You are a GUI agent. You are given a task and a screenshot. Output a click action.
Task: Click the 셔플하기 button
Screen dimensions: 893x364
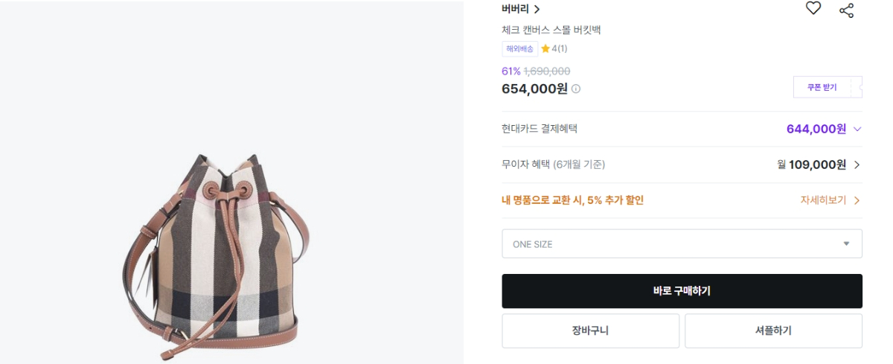point(773,331)
